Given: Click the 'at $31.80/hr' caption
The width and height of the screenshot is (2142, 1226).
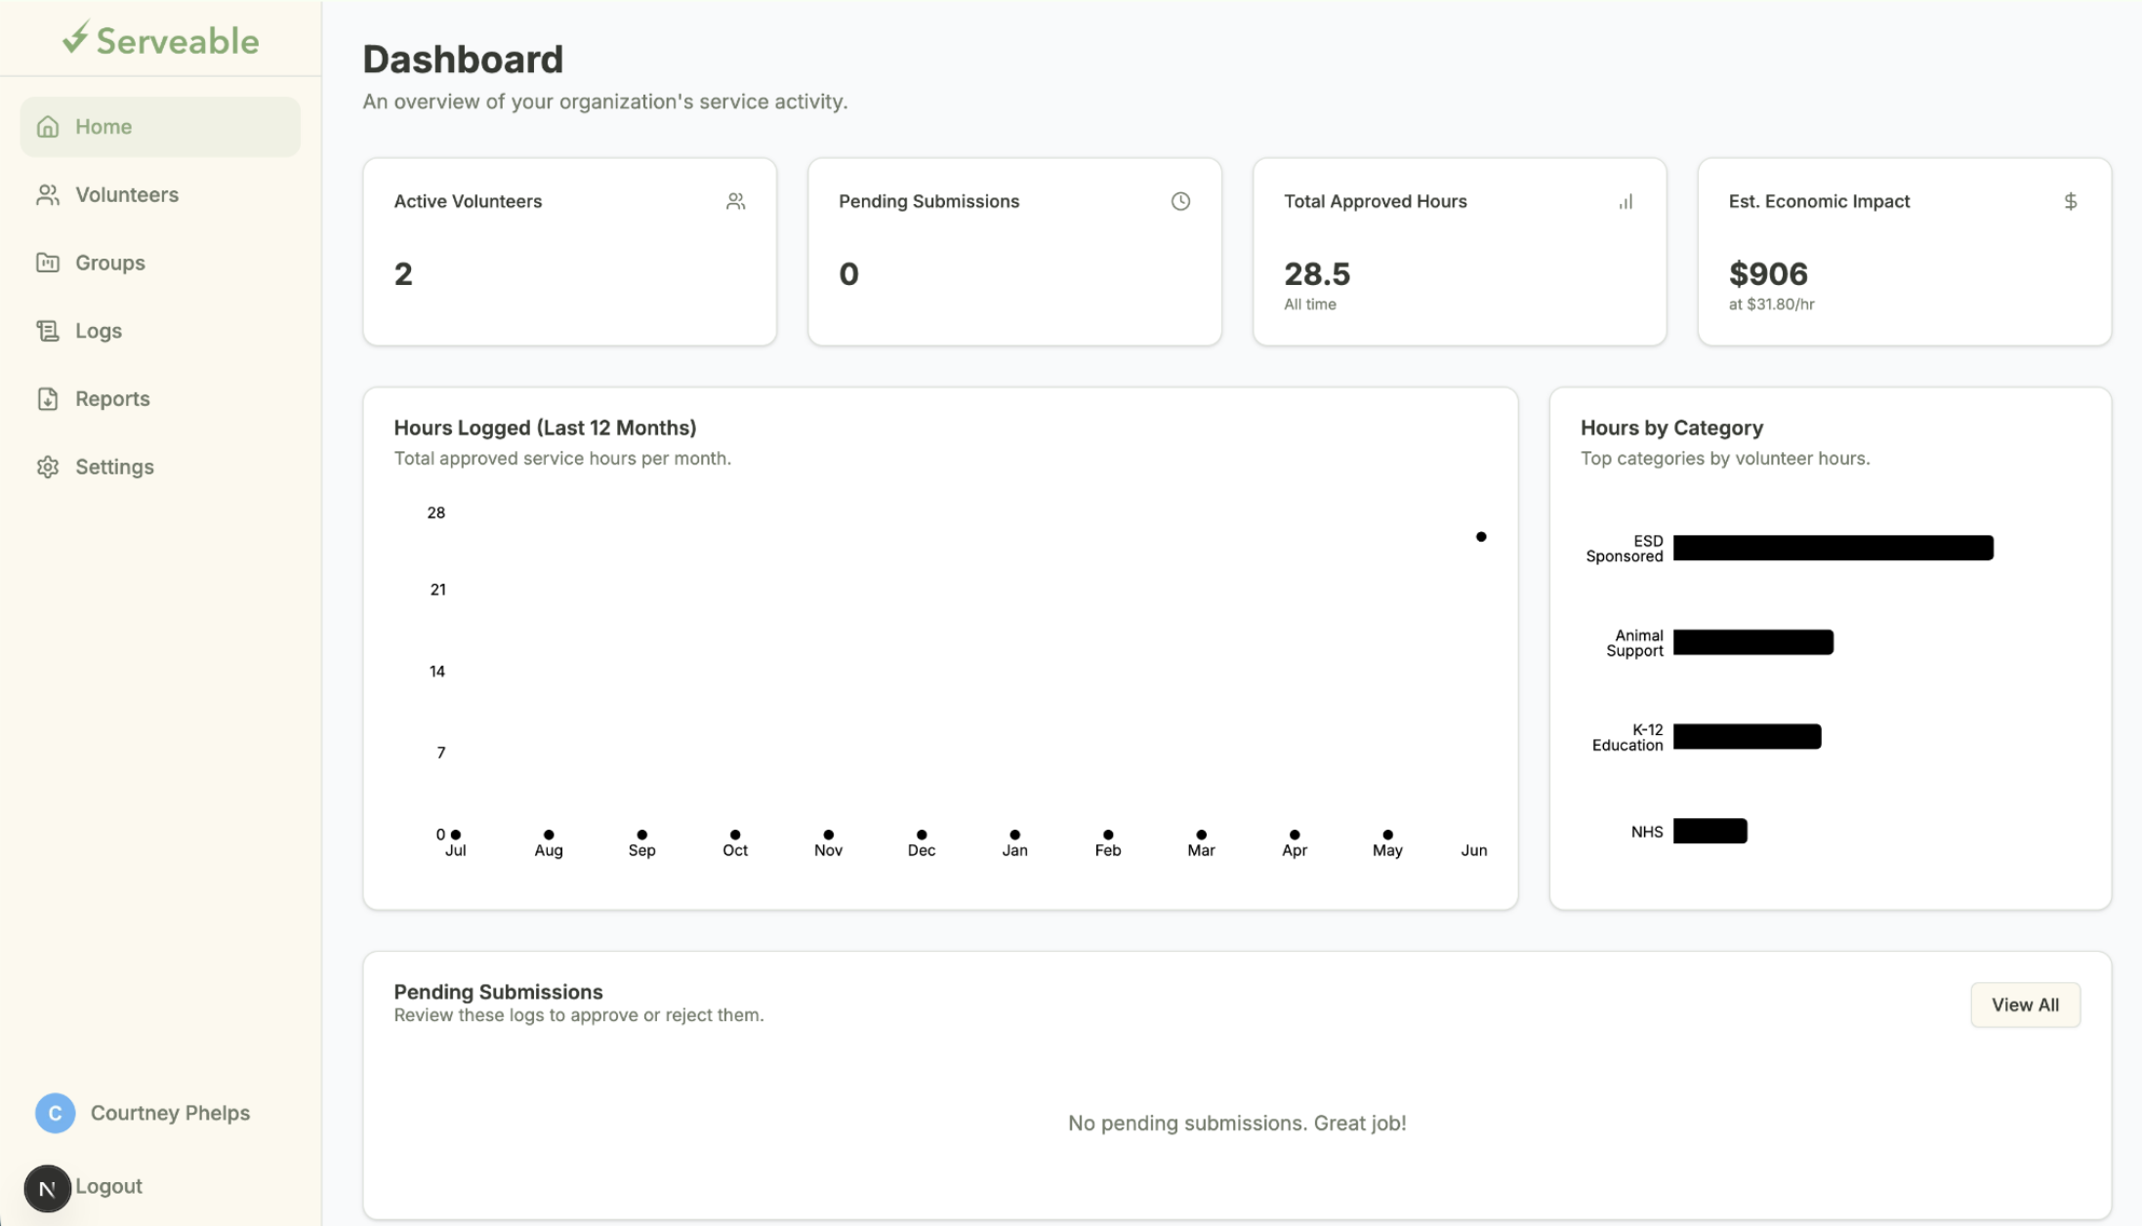Looking at the screenshot, I should 1771,305.
